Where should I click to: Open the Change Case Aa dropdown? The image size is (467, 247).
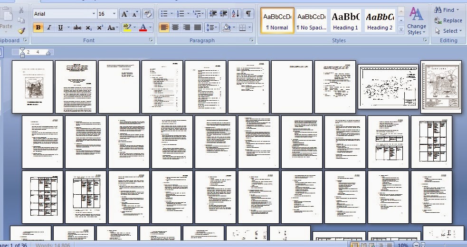coord(113,28)
